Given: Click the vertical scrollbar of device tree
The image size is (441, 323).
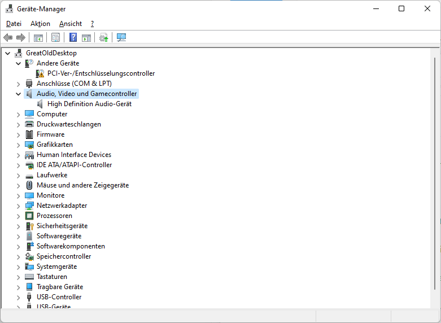Looking at the screenshot, I should click(435, 174).
